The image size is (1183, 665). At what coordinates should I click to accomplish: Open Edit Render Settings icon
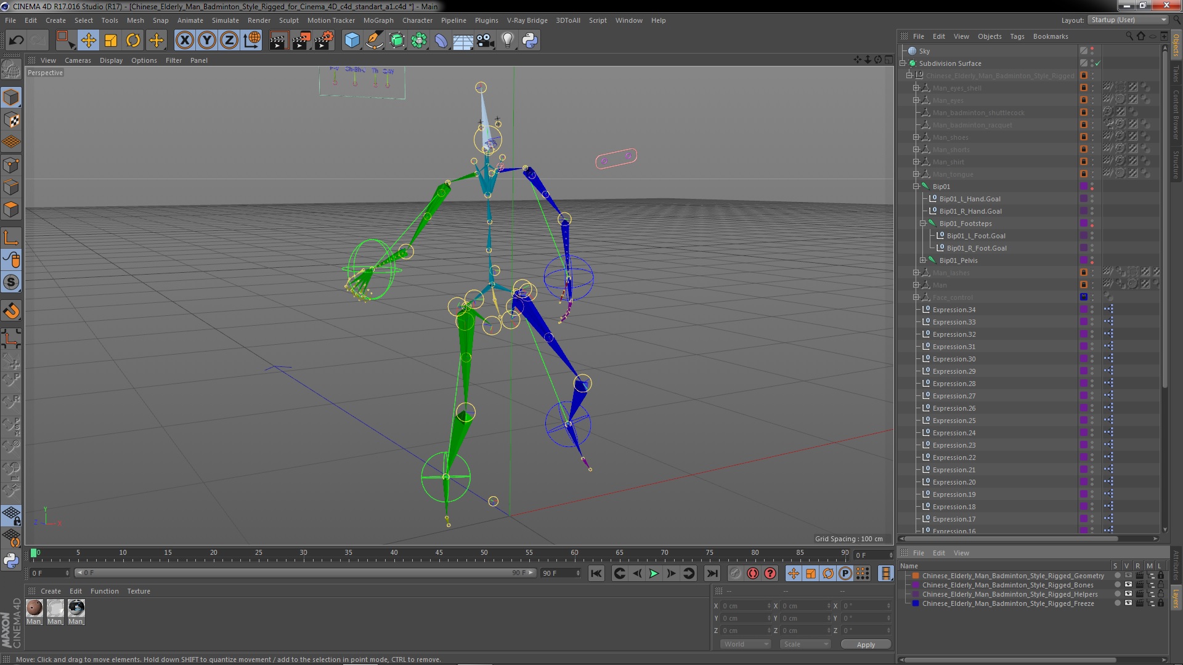[324, 41]
